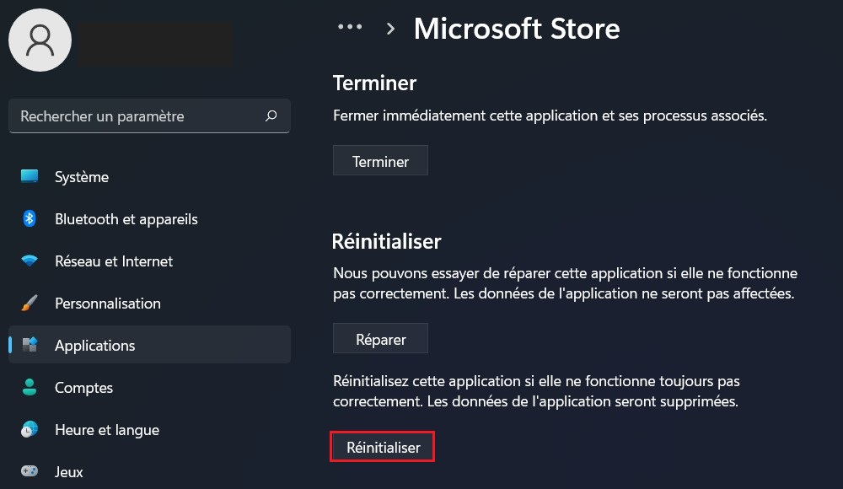Viewport: 843px width, 489px height.
Task: Focus the 'Rechercher un paramètre' search field
Action: [135, 116]
